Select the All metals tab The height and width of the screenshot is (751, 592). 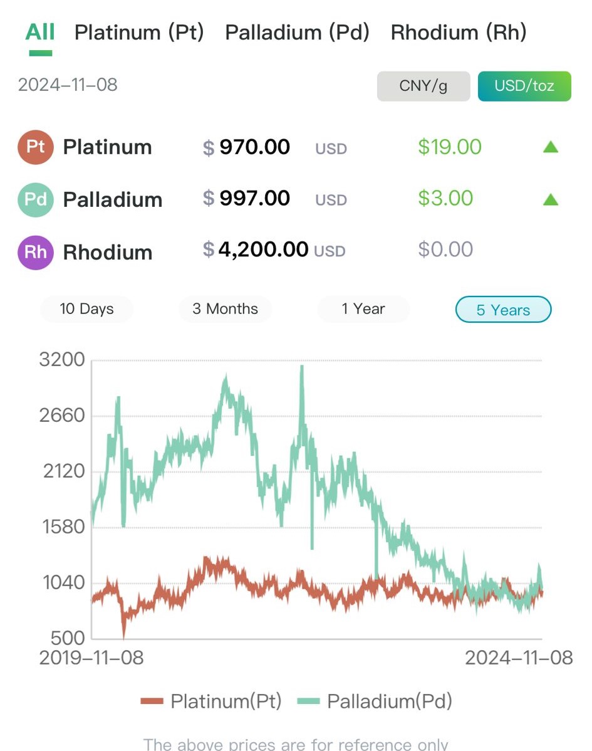pos(40,32)
